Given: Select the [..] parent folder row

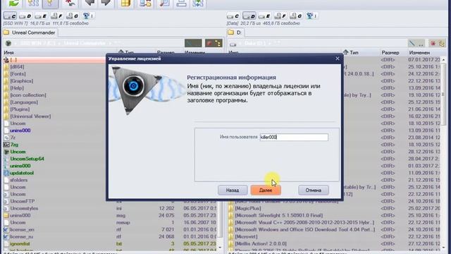Looking at the screenshot, I should (x=55, y=59).
